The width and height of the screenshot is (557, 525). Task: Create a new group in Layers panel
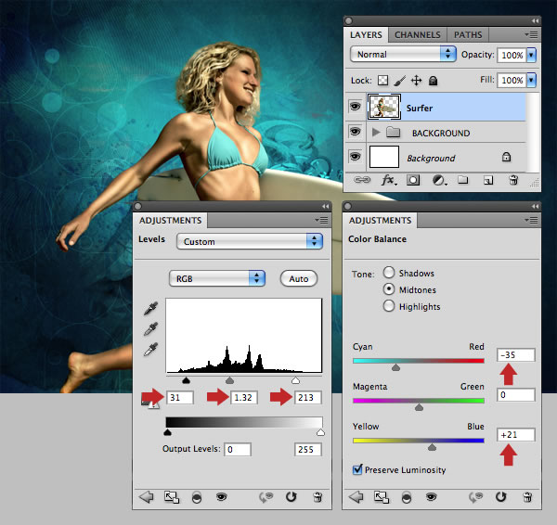[x=462, y=180]
